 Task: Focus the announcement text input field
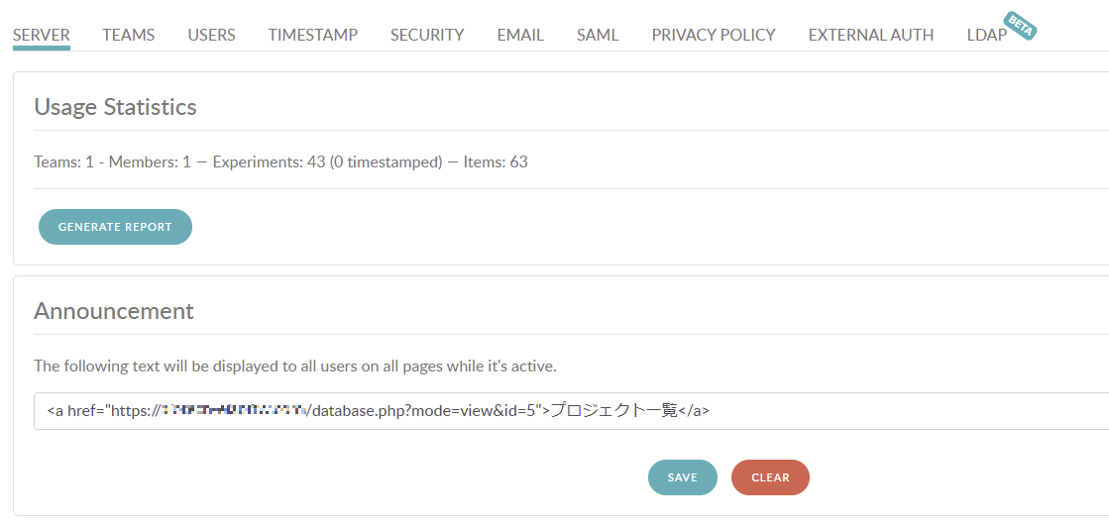pyautogui.click(x=892, y=411)
